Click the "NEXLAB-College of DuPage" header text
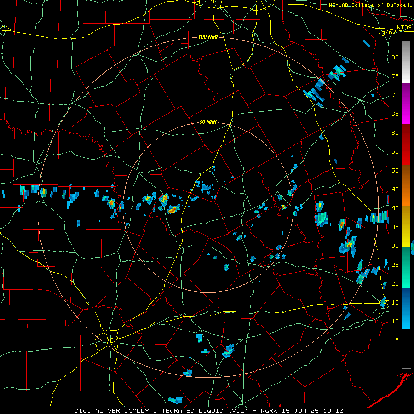Screen dimensions: 414x414 click(x=367, y=5)
